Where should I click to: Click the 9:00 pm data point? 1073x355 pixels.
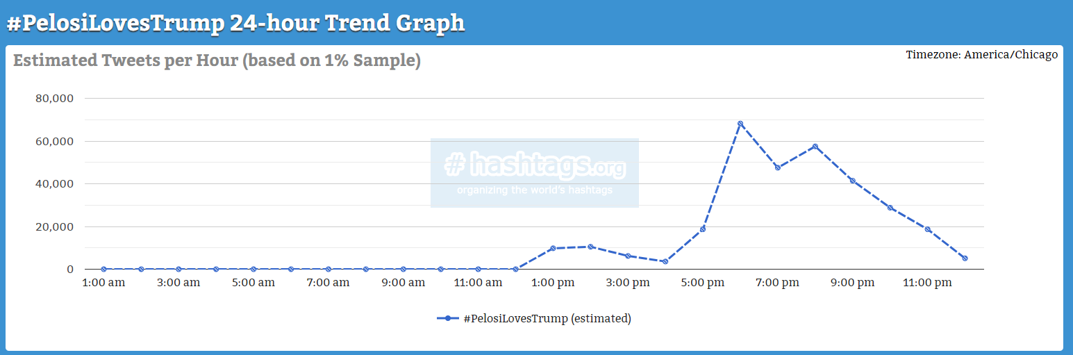point(853,181)
